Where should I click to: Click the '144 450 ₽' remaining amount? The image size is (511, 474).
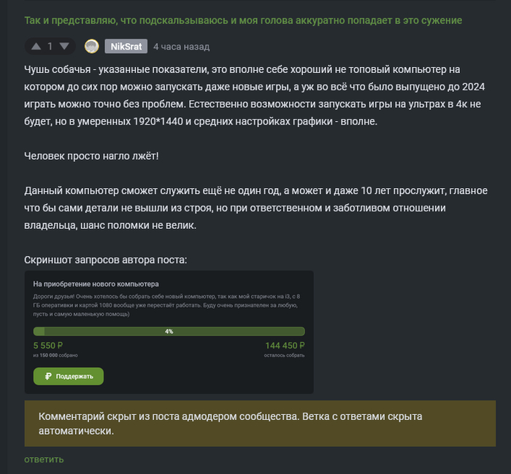(285, 345)
